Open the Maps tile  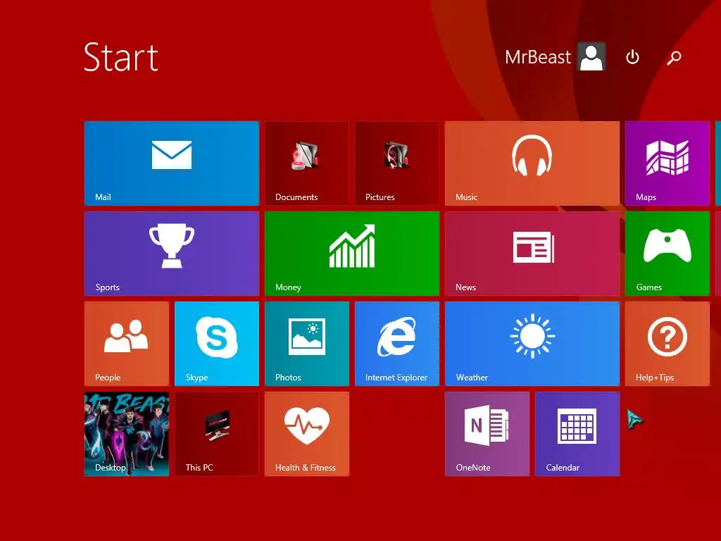(667, 163)
